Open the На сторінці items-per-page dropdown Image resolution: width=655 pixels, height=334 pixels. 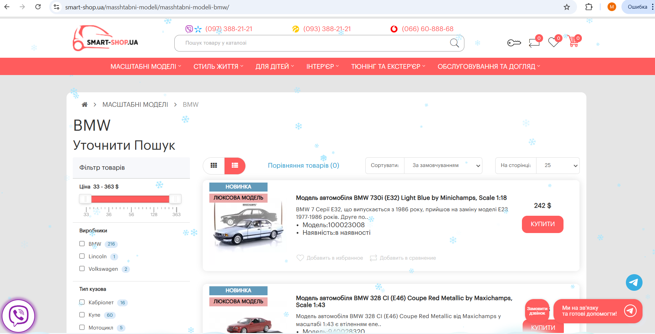[x=558, y=166]
